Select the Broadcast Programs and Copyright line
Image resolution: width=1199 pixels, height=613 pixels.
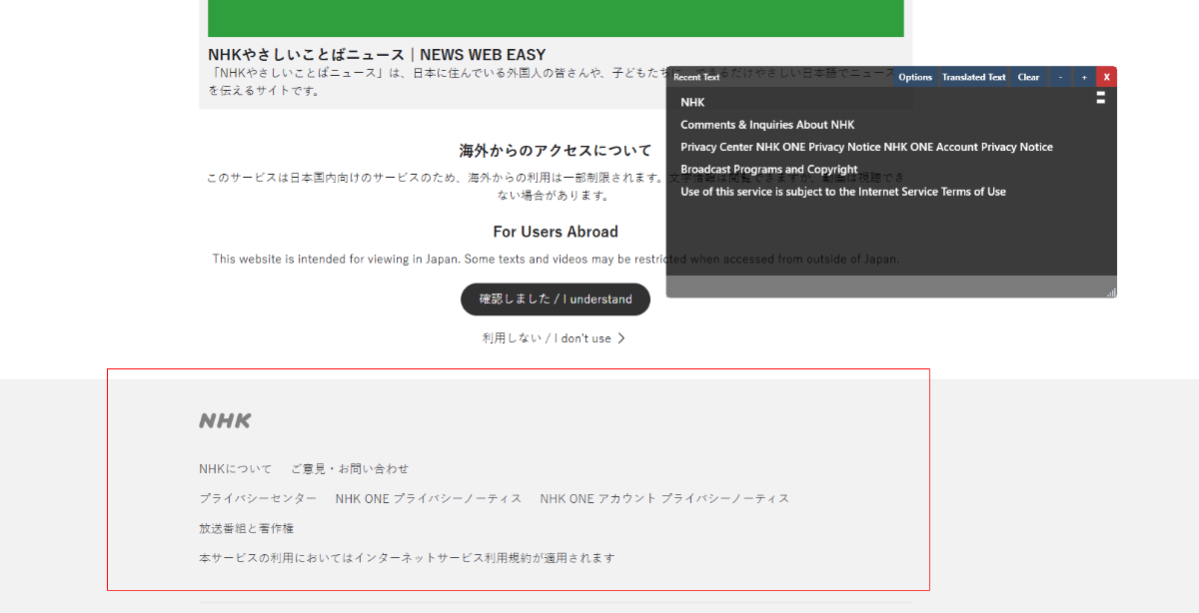pos(767,169)
